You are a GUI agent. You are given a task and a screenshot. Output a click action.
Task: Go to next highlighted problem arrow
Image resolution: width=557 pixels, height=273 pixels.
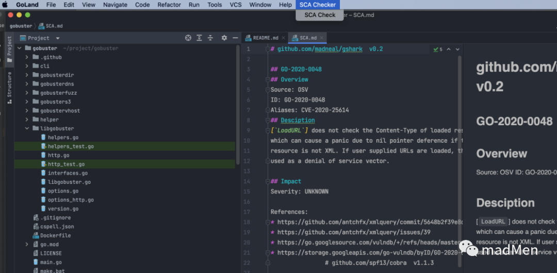(457, 49)
